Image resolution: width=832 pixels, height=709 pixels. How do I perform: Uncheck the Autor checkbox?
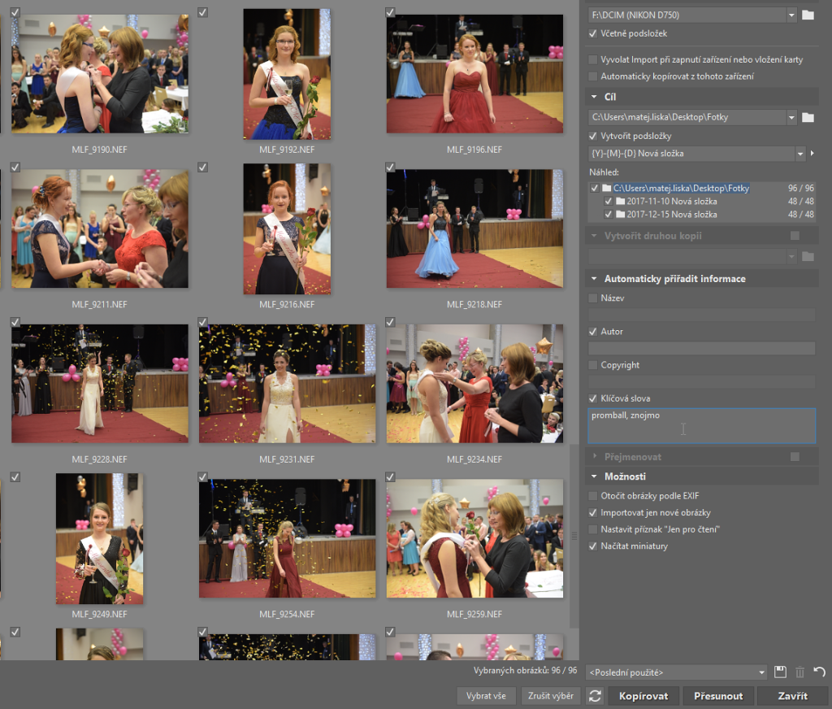592,332
